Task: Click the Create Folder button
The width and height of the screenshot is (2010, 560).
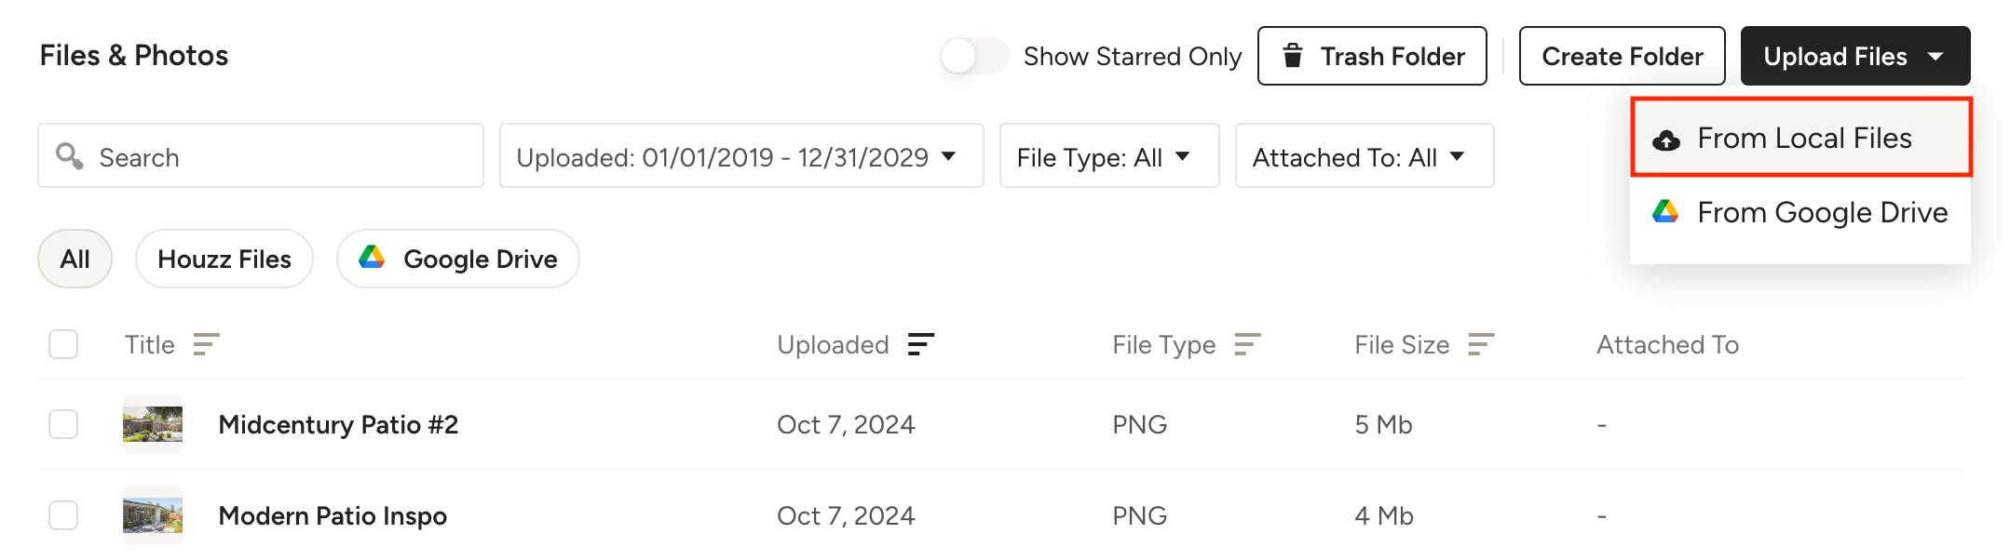Action: (1622, 56)
